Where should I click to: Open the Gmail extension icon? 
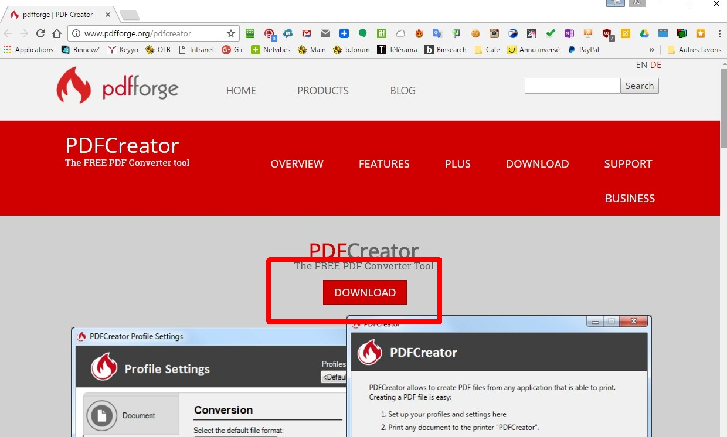pos(307,33)
